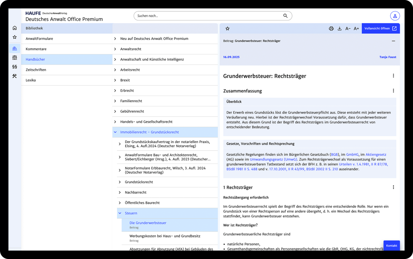Viewport: 413px width, 259px height.
Task: Select Kommentare in the library list
Action: 36,49
